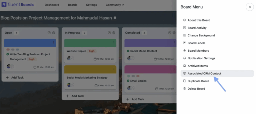Image resolution: width=256 pixels, height=114 pixels.
Task: Click the Delete Board trash icon
Action: 184,89
